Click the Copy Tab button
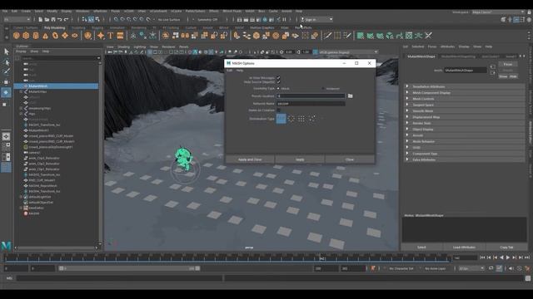This screenshot has width=533, height=299. pyautogui.click(x=506, y=248)
